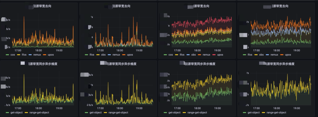The image size is (318, 117).
Task: Toggle upos series in second top-row panel legend
Action: (x=130, y=55)
